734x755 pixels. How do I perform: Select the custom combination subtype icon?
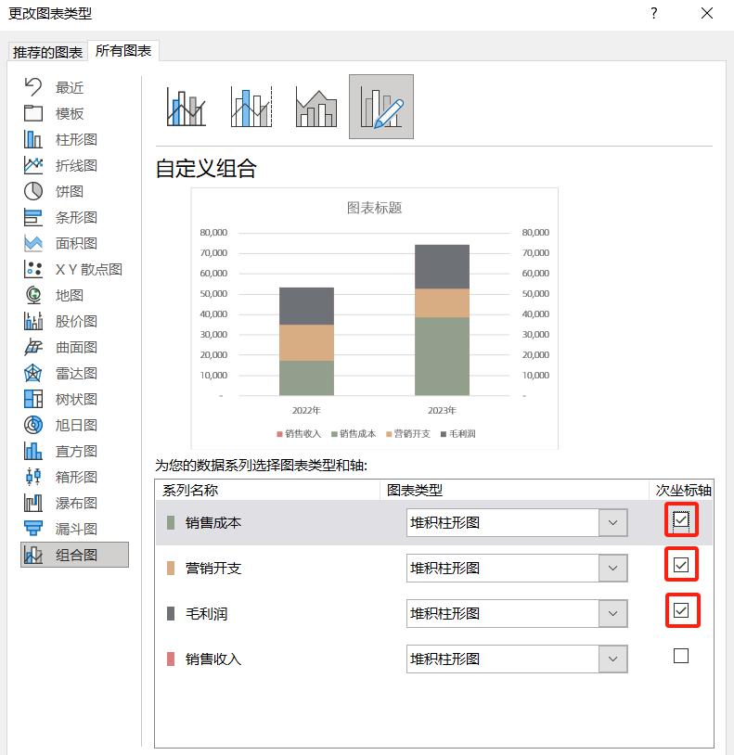click(x=381, y=107)
